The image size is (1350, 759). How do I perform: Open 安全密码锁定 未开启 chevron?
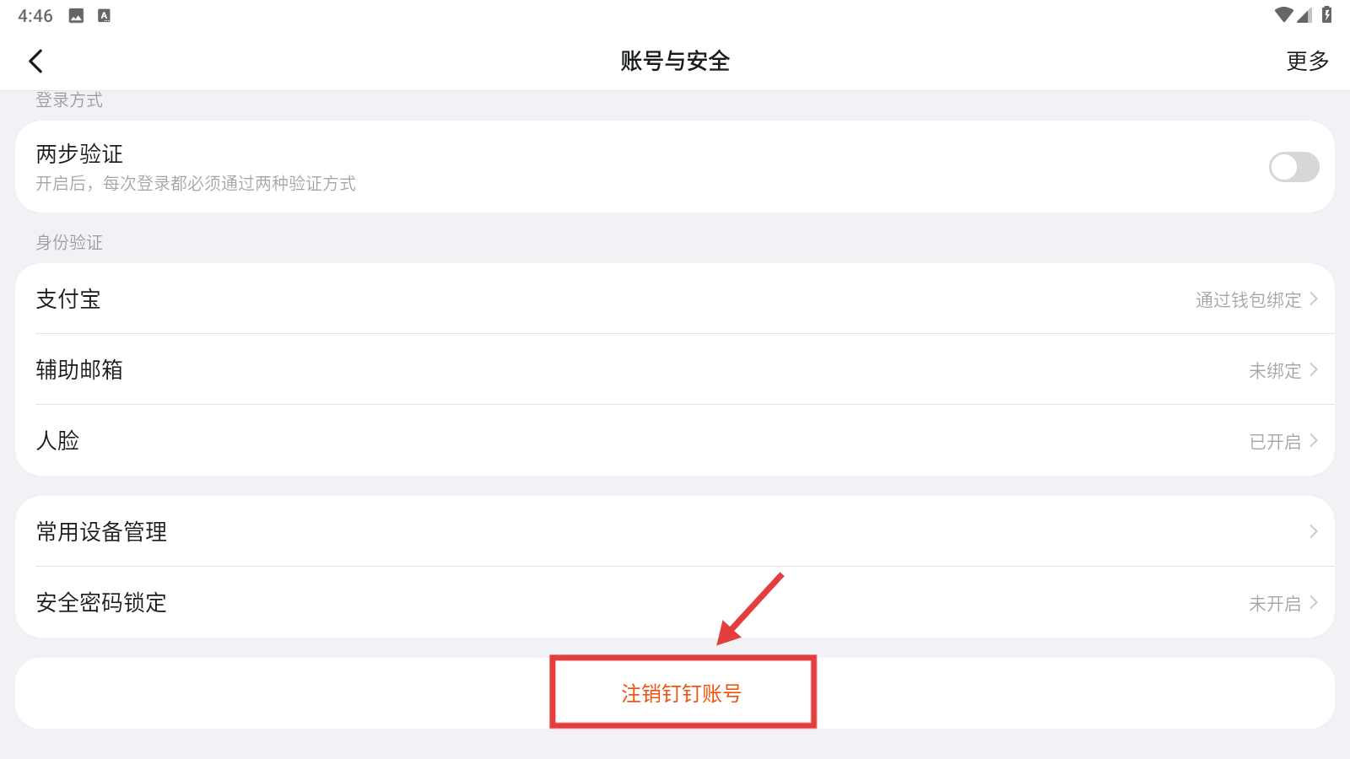click(x=1314, y=603)
